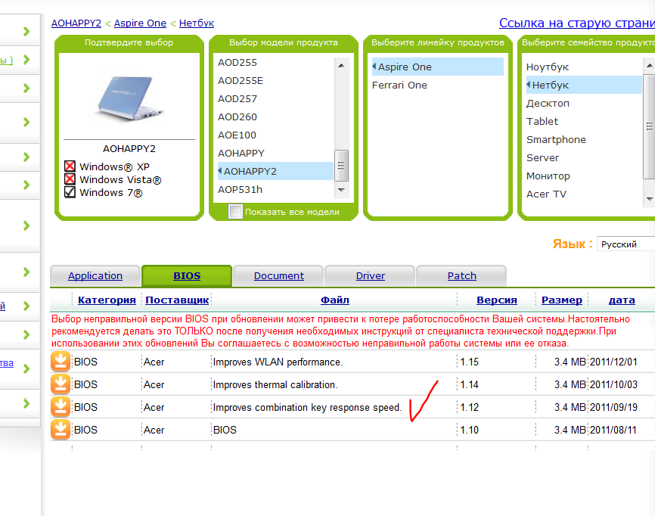Select Монитор product family
Viewport: 655px width, 516px height.
pyautogui.click(x=584, y=176)
